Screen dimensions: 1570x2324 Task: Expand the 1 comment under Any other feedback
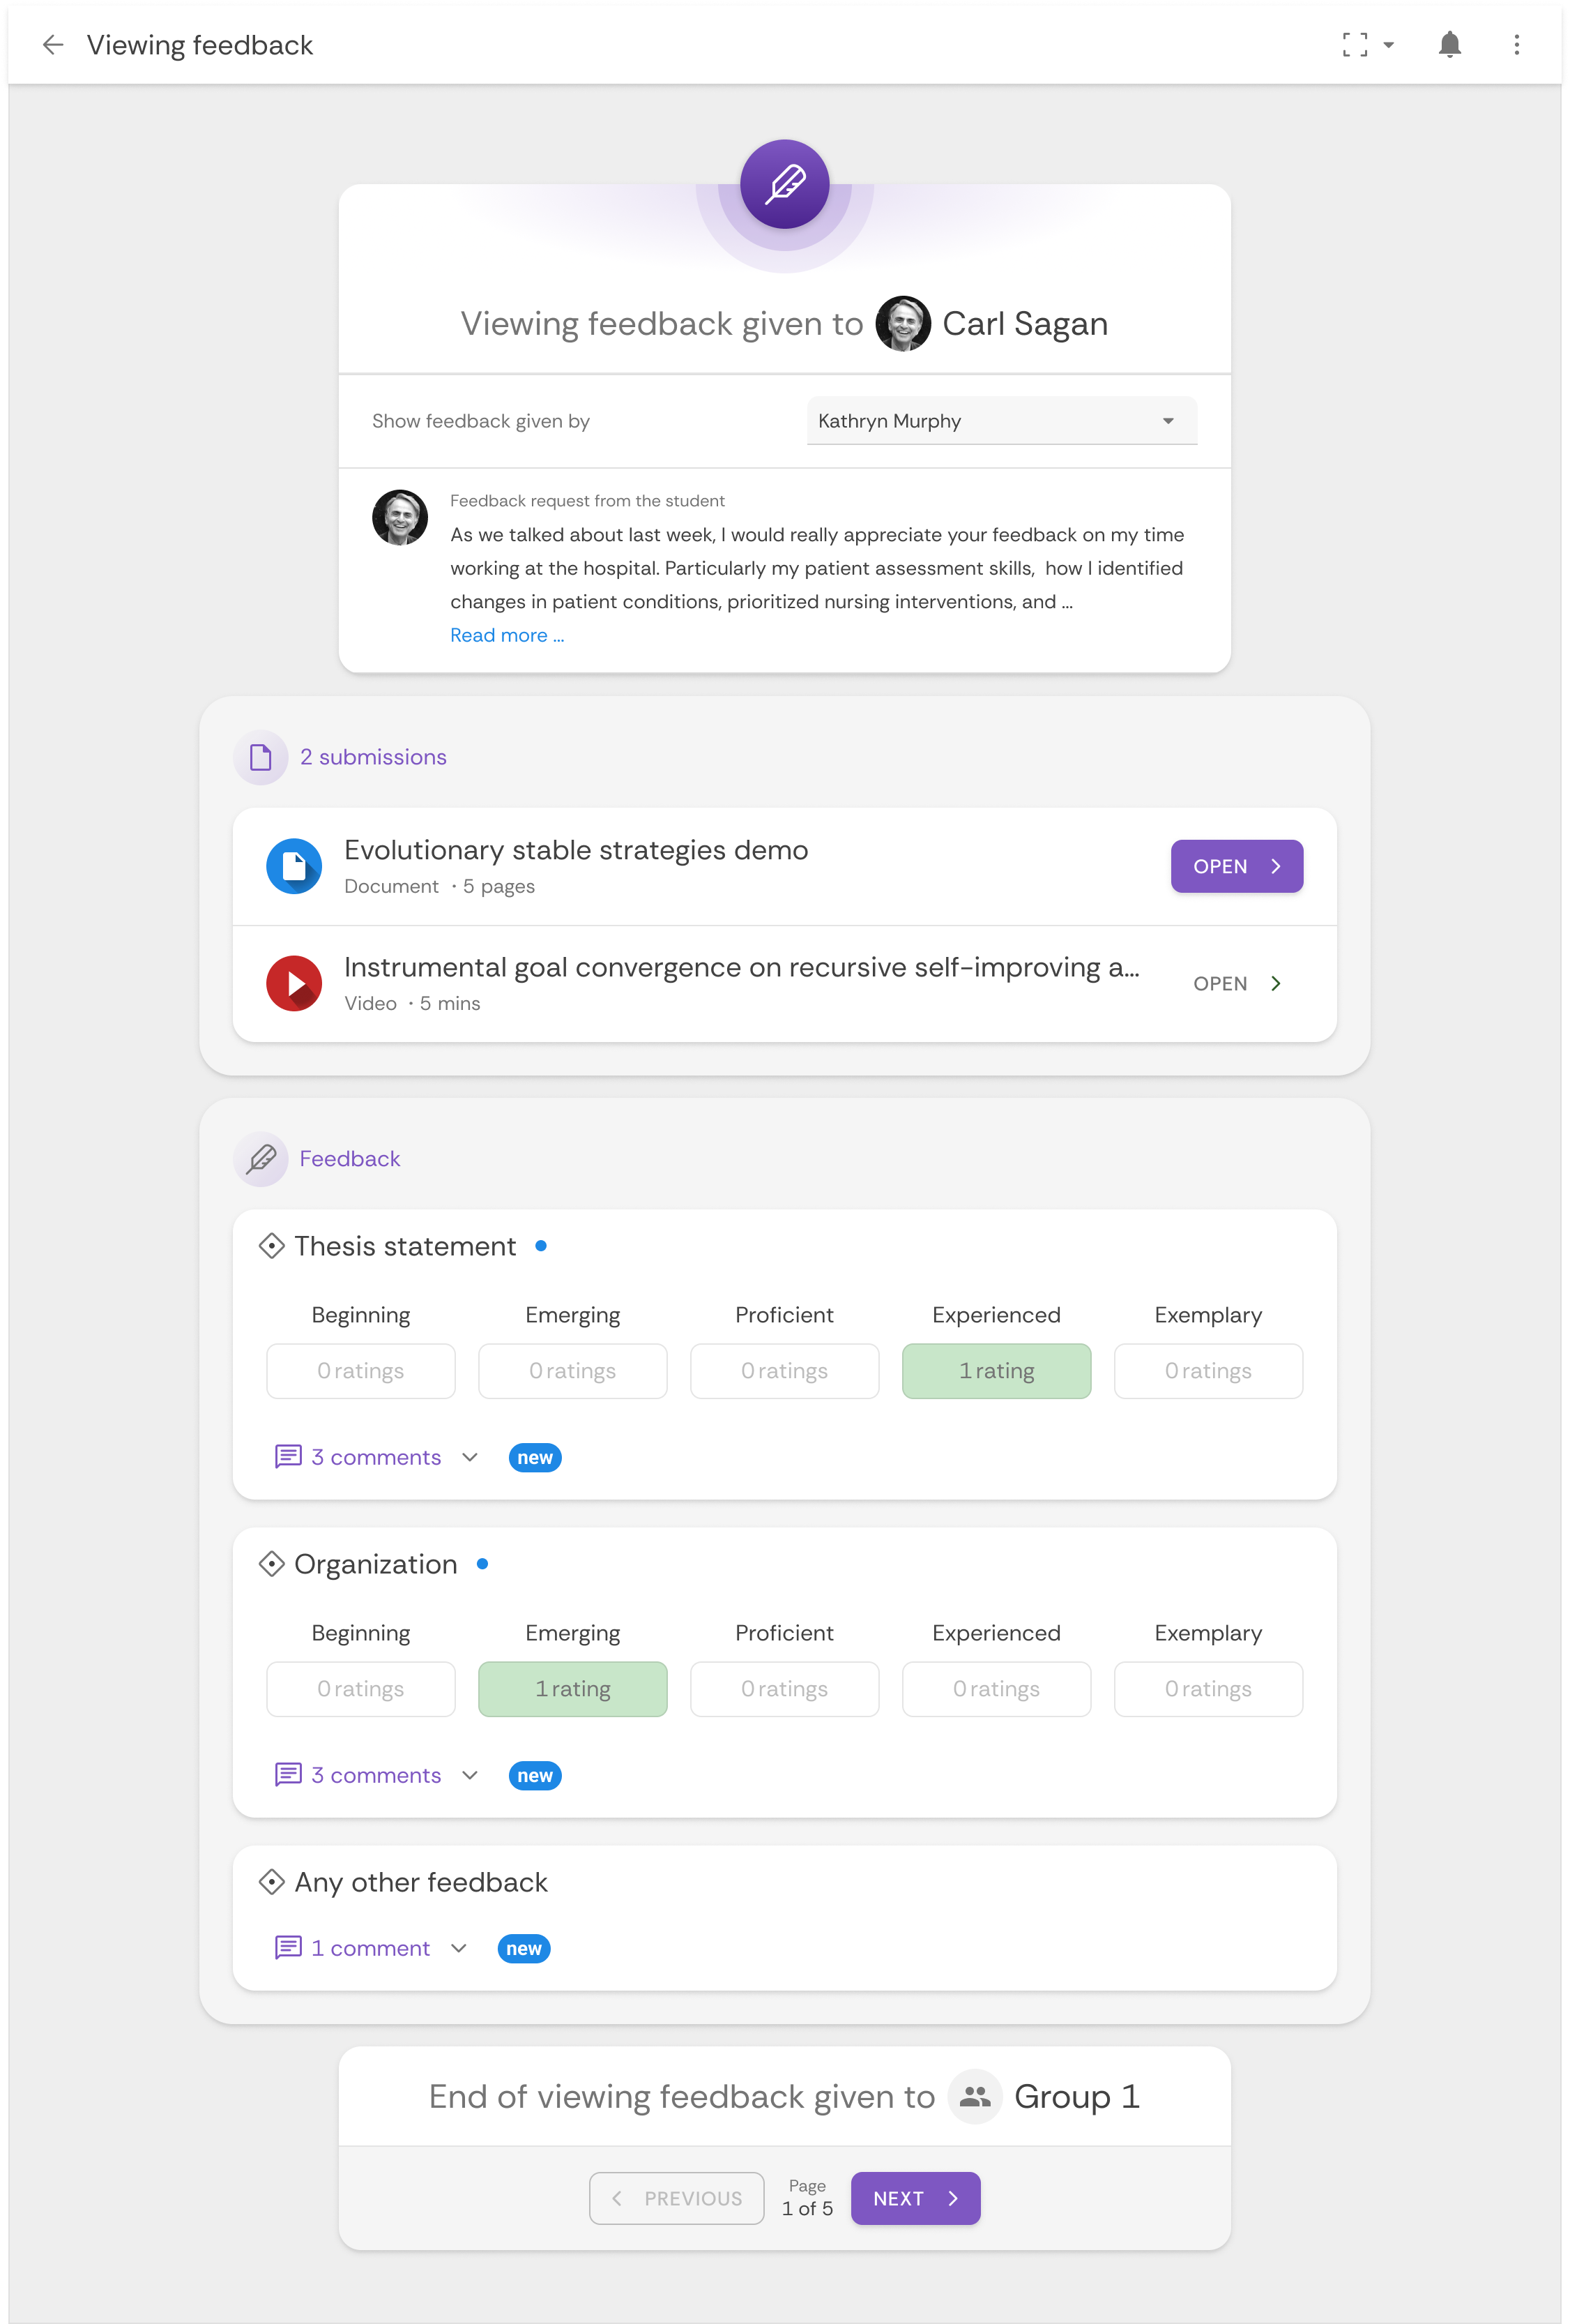[371, 1948]
